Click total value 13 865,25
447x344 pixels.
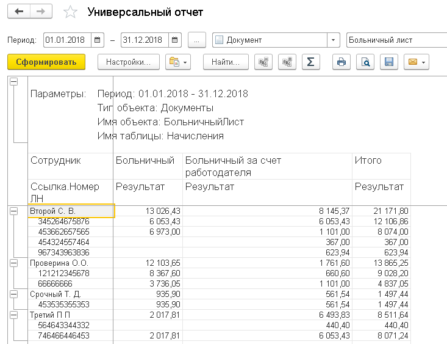point(391,263)
